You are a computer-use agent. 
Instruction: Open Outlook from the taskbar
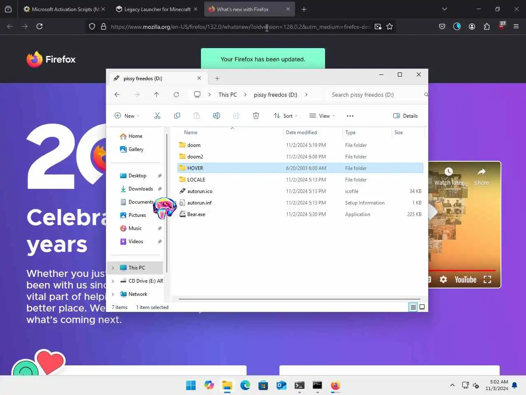tap(281, 385)
